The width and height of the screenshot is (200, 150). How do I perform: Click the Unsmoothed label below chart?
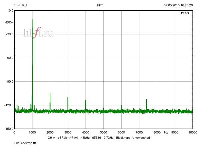[x=141, y=137]
